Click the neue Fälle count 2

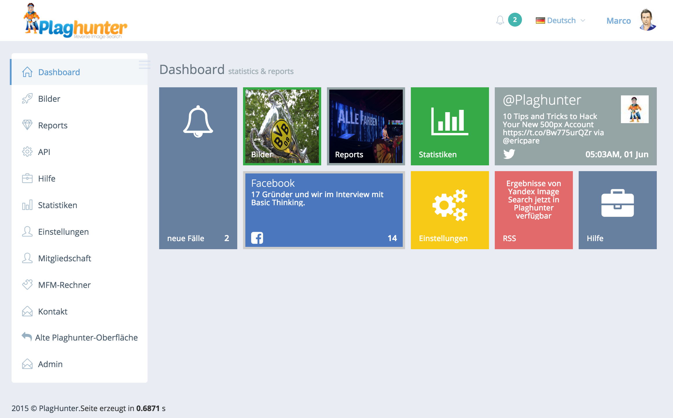(227, 238)
